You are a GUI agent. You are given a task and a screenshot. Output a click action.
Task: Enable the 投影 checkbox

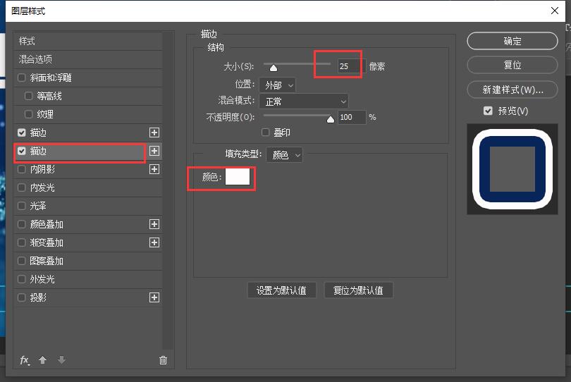[x=22, y=297]
